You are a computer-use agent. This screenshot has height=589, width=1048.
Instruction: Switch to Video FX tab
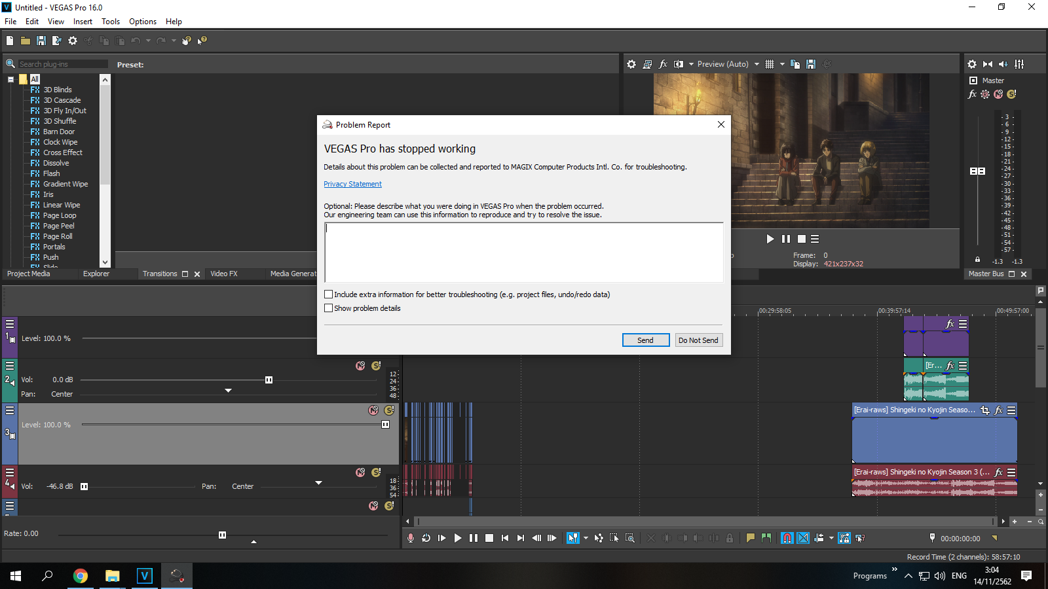(224, 274)
